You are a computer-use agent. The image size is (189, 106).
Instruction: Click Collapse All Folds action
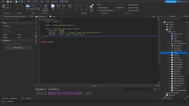(x=133, y=11)
